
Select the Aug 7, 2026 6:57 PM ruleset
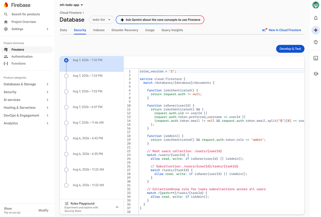tap(92, 111)
